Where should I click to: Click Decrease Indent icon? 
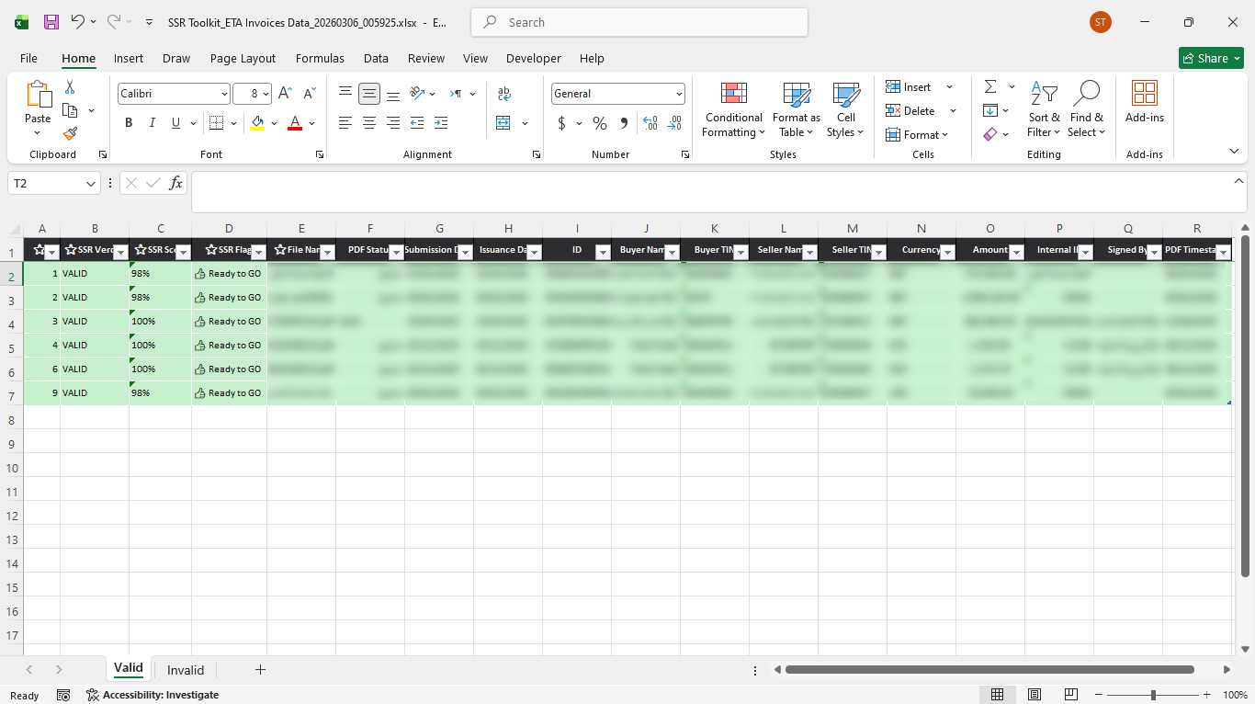417,123
